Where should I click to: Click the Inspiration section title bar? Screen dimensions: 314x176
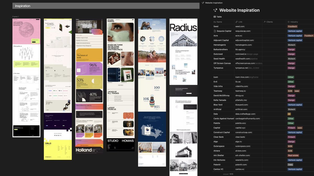coord(106,6)
